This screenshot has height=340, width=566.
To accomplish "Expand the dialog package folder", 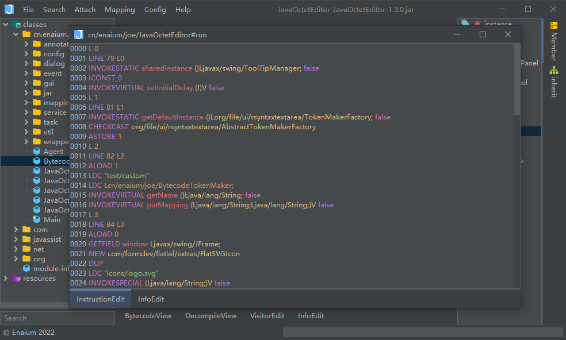I will point(26,64).
